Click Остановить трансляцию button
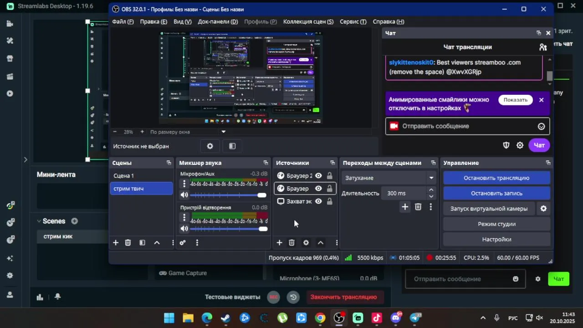 point(496,178)
